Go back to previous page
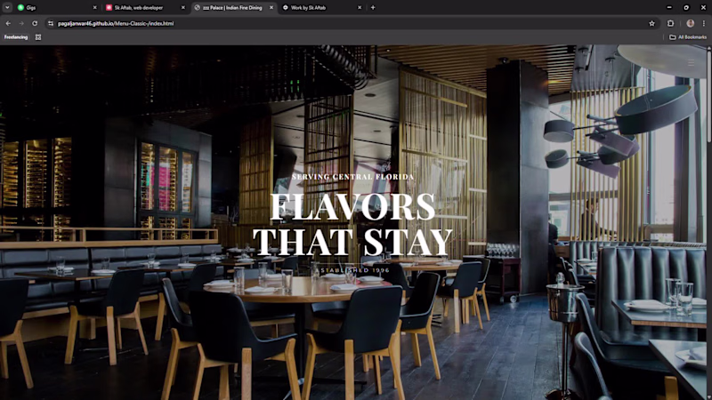This screenshot has width=712, height=400. tap(8, 23)
